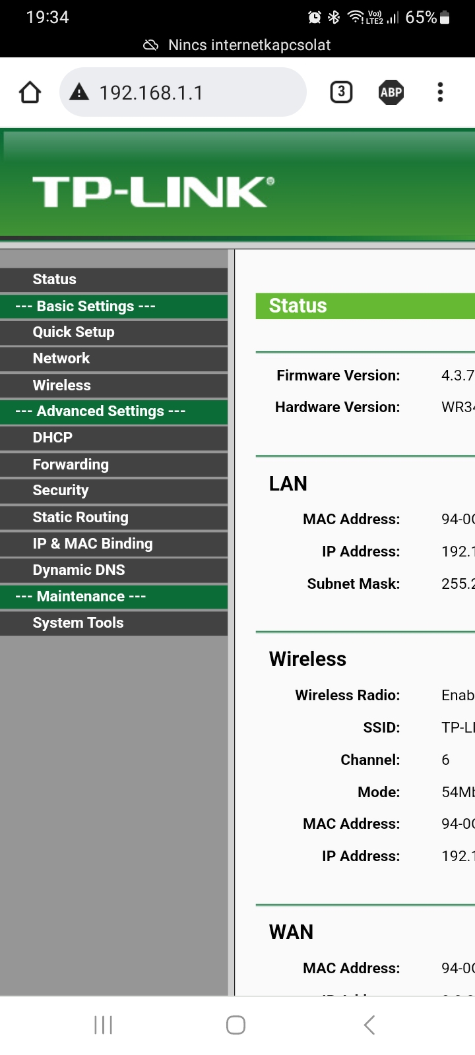Viewport: 475px width, 1055px height.
Task: Click the TP-LINK logo banner
Action: (153, 191)
